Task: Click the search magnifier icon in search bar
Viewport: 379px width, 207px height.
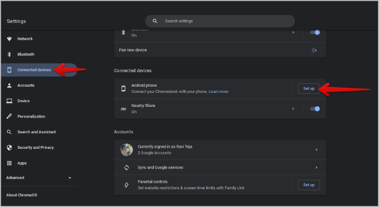Action: [x=155, y=21]
